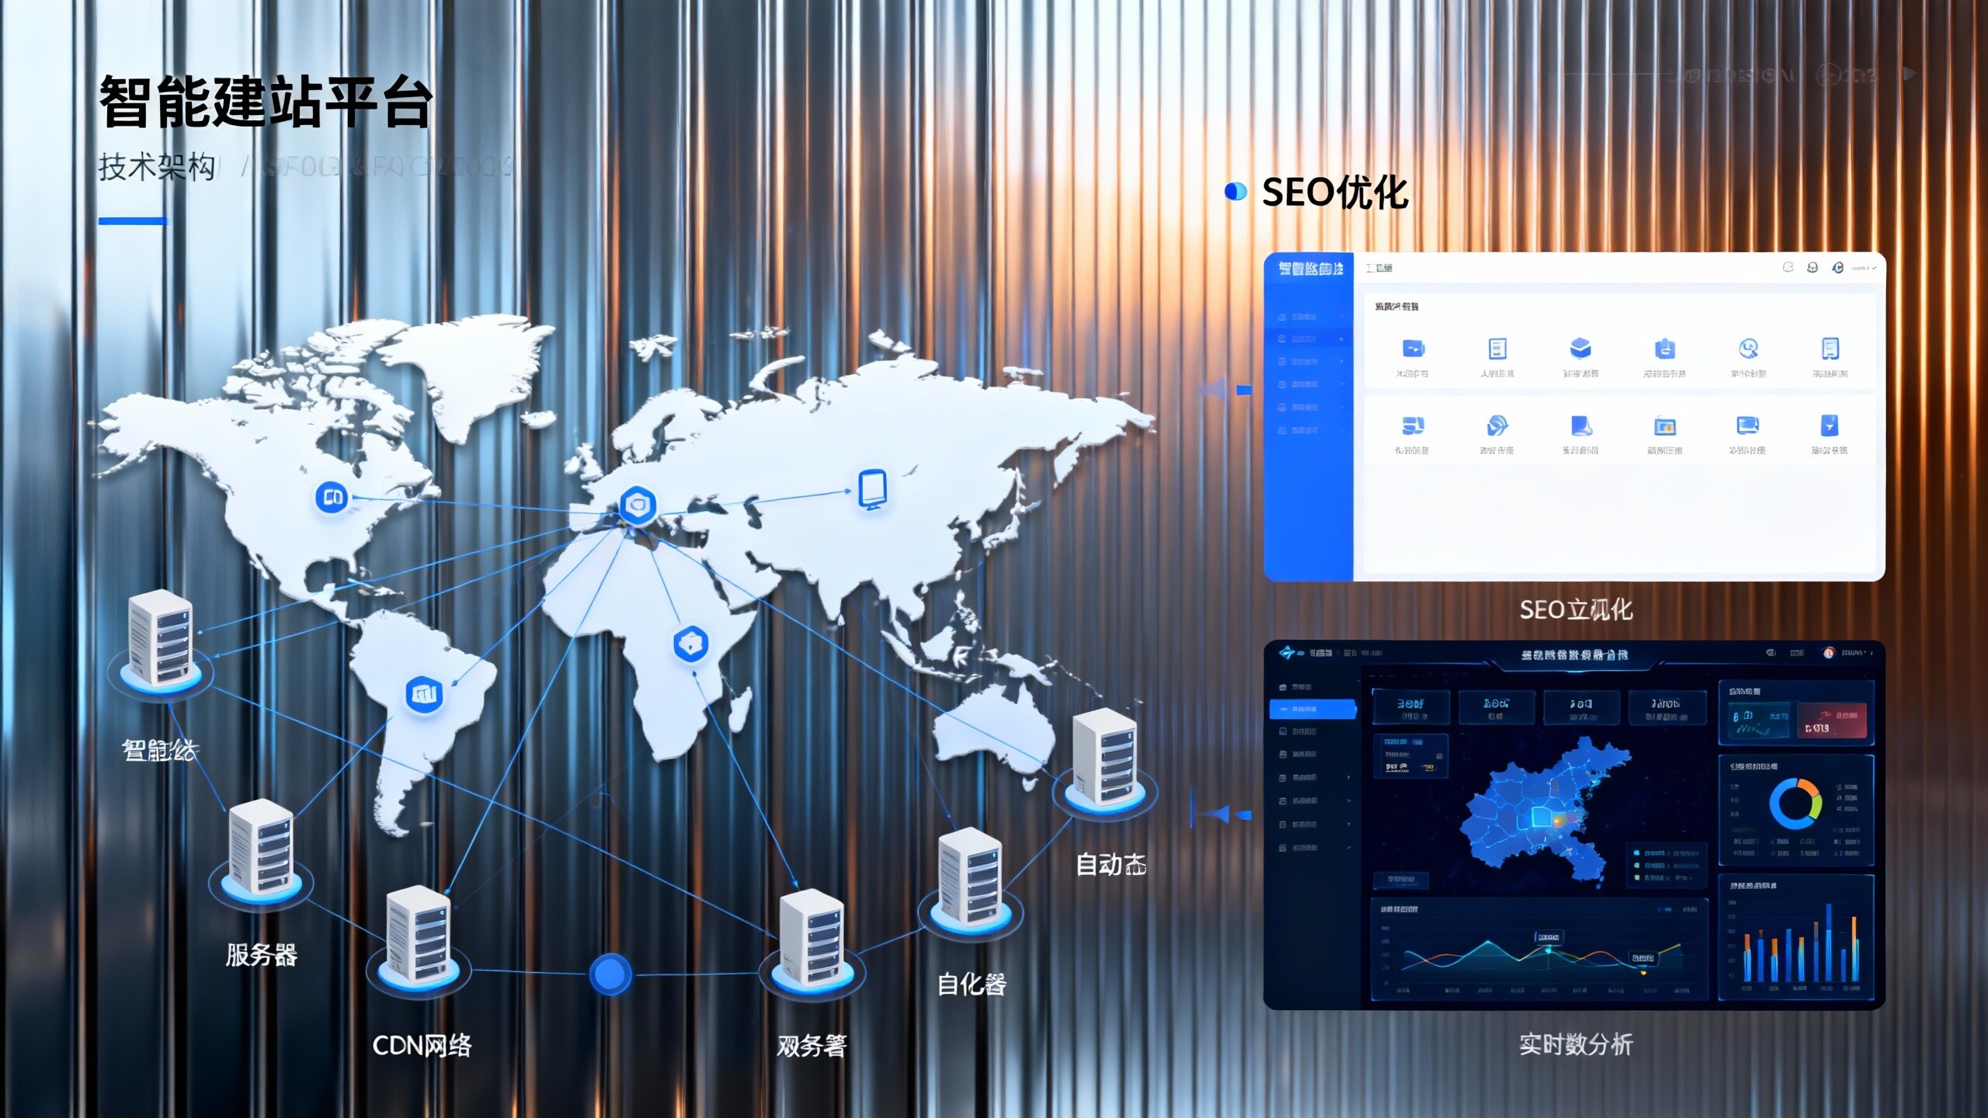Toggle the switch icon in dark dashboard header
The image size is (1988, 1118).
(1771, 653)
